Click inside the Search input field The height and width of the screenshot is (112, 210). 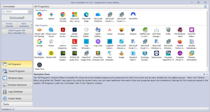[17, 12]
